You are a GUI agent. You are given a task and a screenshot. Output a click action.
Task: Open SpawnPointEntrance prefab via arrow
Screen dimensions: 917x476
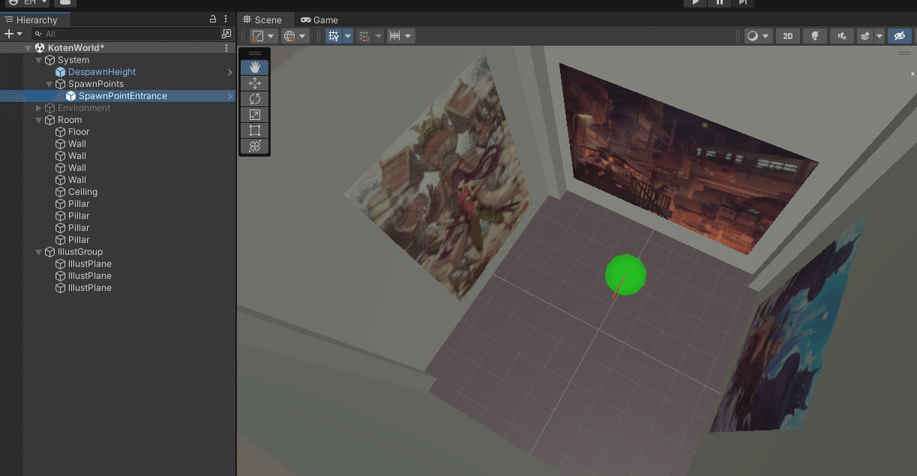pyautogui.click(x=230, y=96)
